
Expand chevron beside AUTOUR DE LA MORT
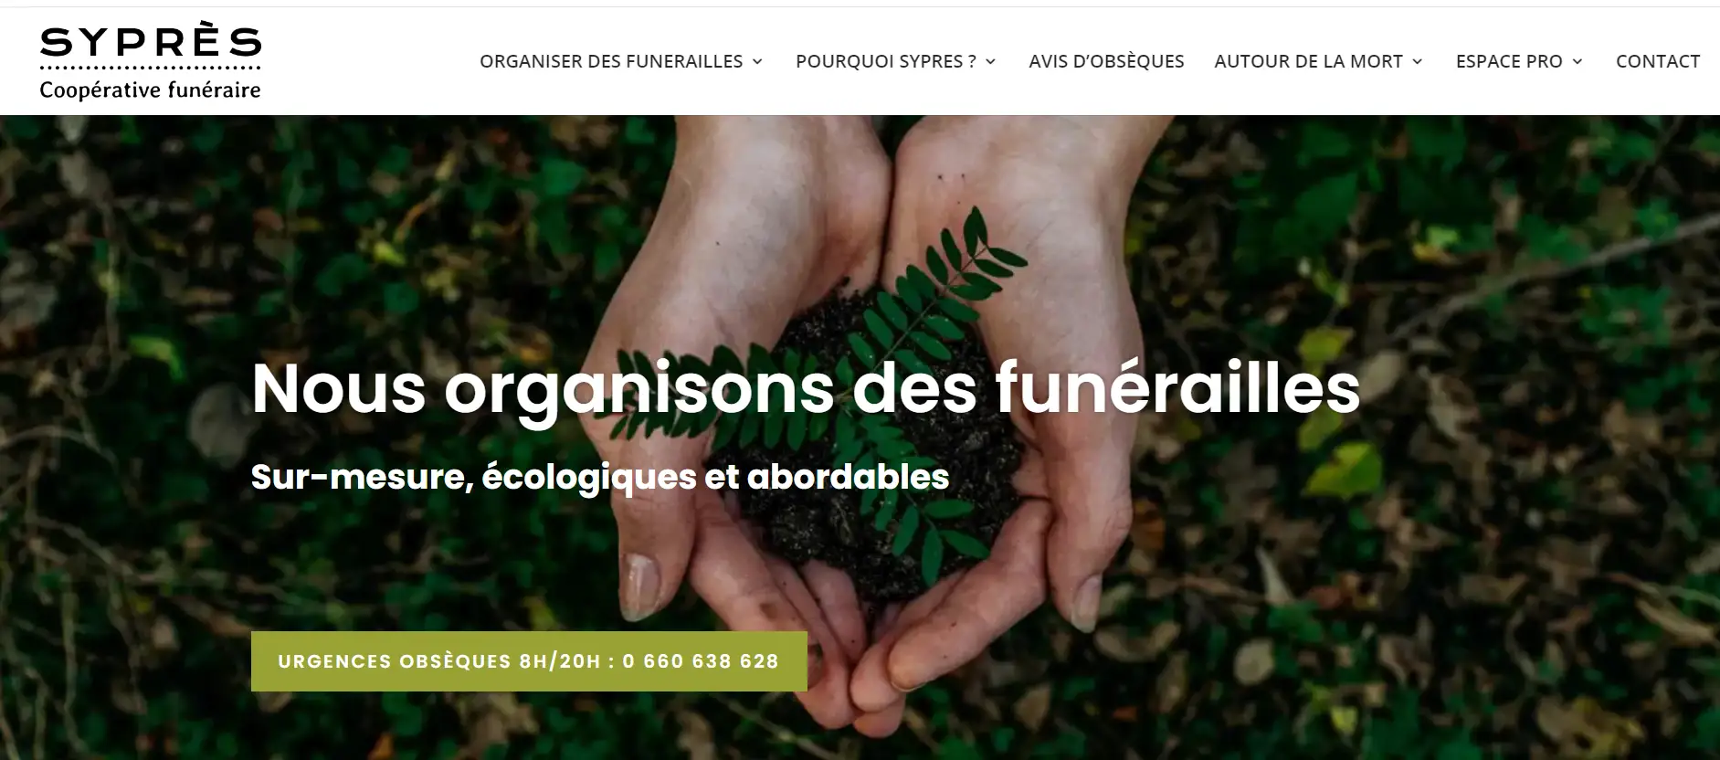click(x=1418, y=62)
